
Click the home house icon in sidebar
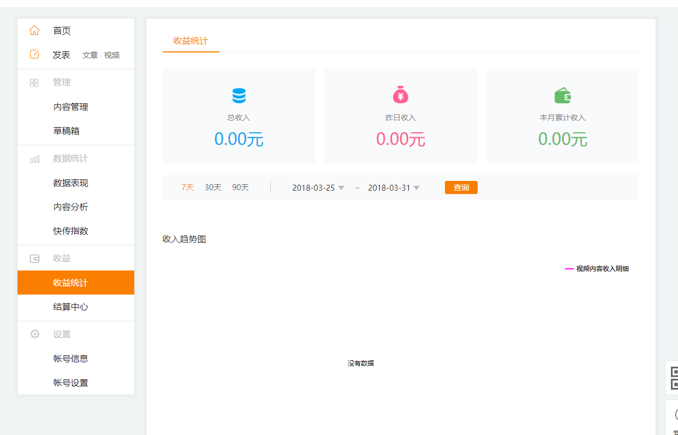34,31
